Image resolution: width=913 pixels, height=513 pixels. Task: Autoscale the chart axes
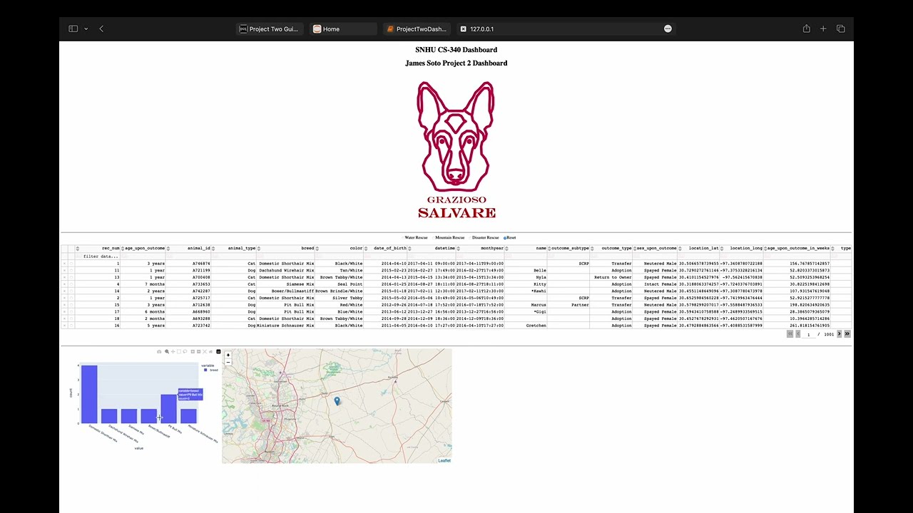pos(205,352)
